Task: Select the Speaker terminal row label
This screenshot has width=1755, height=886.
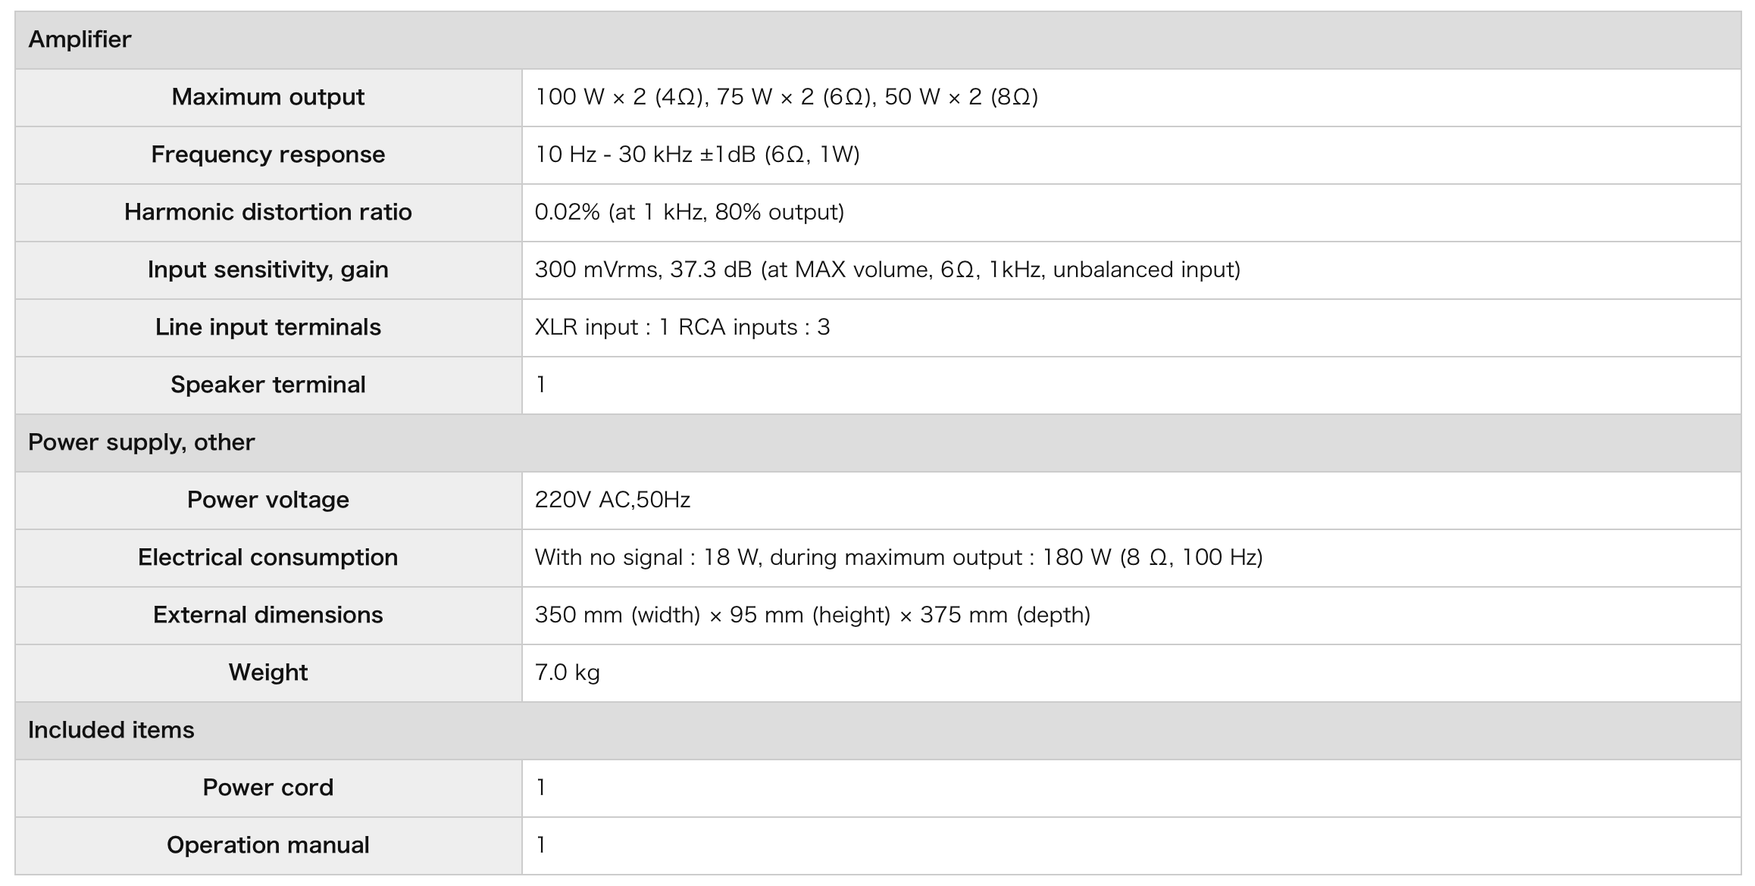Action: pos(268,385)
